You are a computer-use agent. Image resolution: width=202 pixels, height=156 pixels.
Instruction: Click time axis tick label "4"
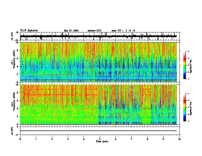click(x=84, y=139)
